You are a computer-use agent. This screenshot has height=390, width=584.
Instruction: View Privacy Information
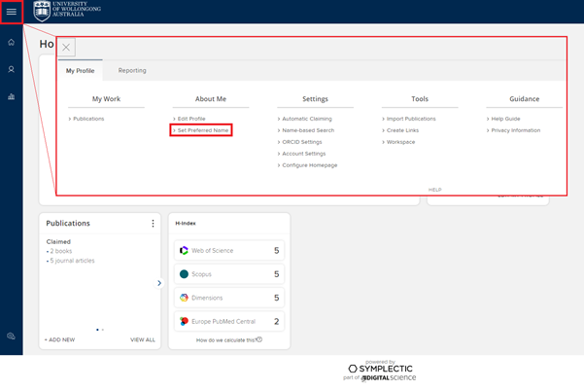[514, 130]
